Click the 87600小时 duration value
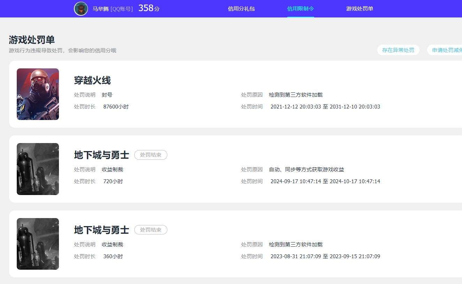Screen dimensions: 462x284 [116, 107]
